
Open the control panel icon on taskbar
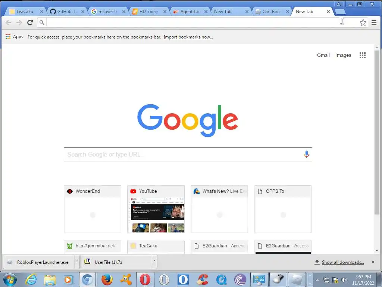tap(259, 280)
